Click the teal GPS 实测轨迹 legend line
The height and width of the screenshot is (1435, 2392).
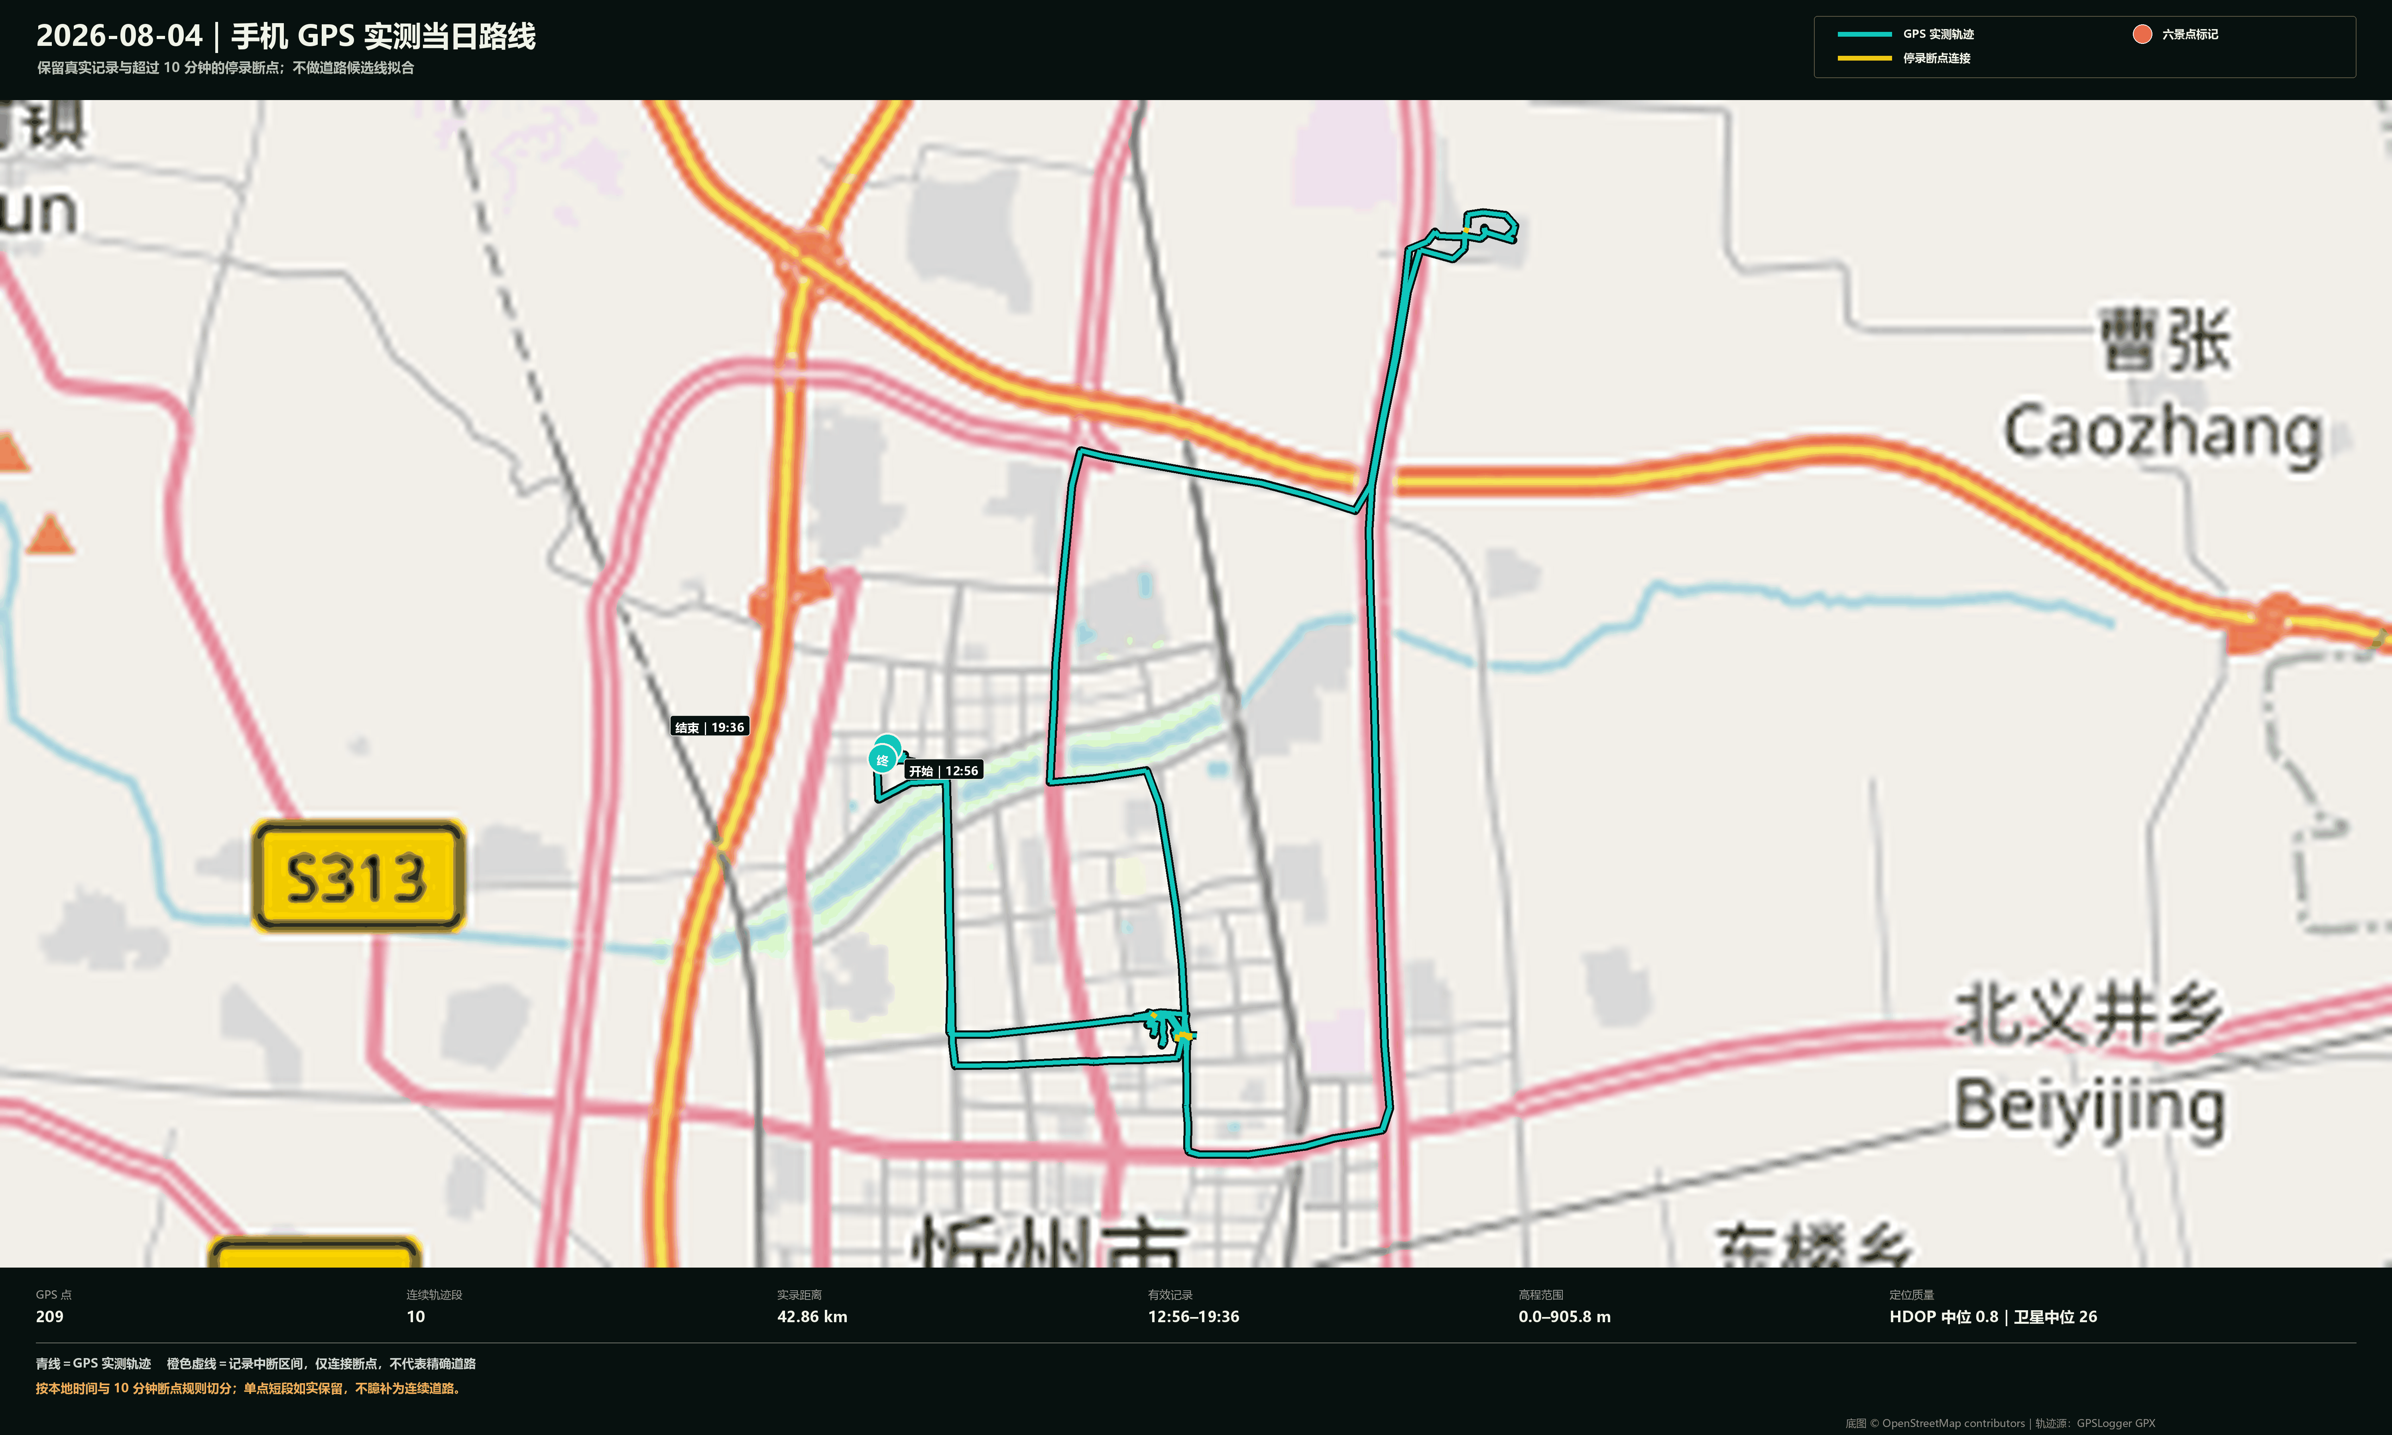1864,34
